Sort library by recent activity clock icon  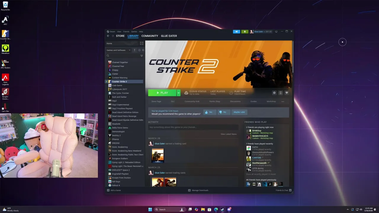139,50
